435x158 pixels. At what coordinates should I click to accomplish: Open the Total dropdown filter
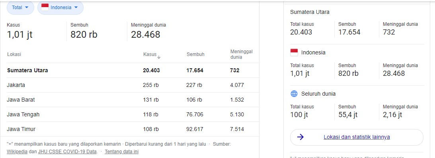(x=20, y=8)
